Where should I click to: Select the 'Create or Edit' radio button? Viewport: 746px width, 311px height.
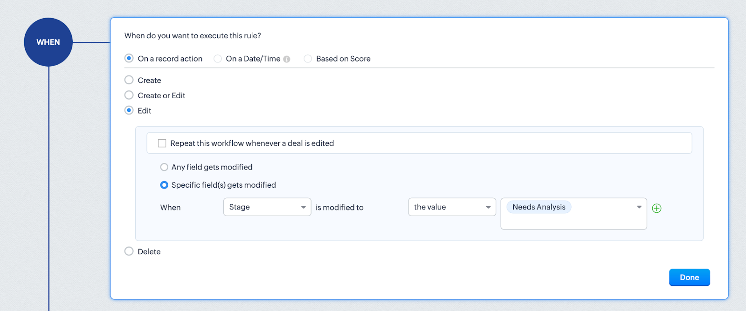pyautogui.click(x=129, y=95)
